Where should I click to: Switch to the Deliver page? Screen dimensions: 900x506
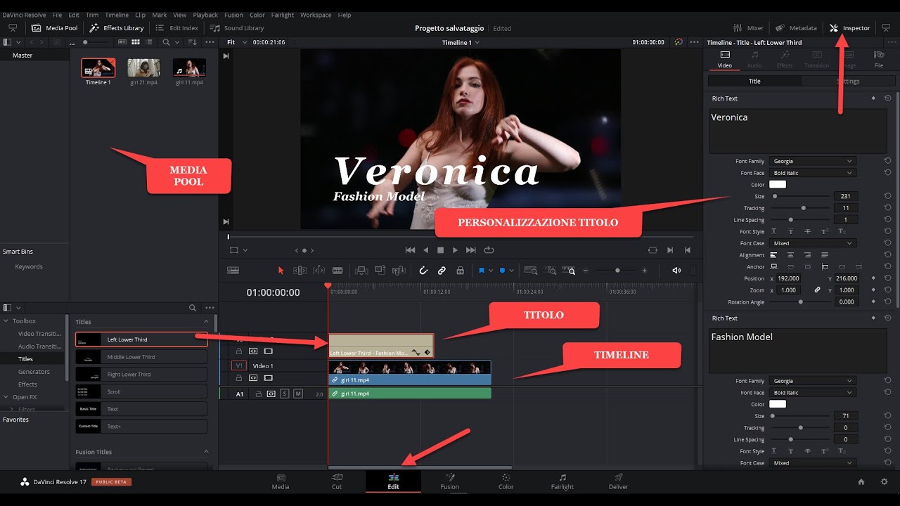(619, 481)
